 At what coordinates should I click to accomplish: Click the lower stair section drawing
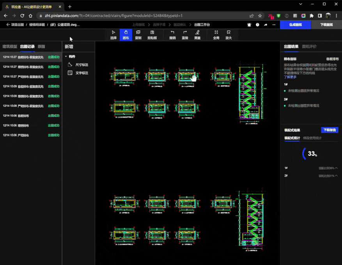pos(251,221)
